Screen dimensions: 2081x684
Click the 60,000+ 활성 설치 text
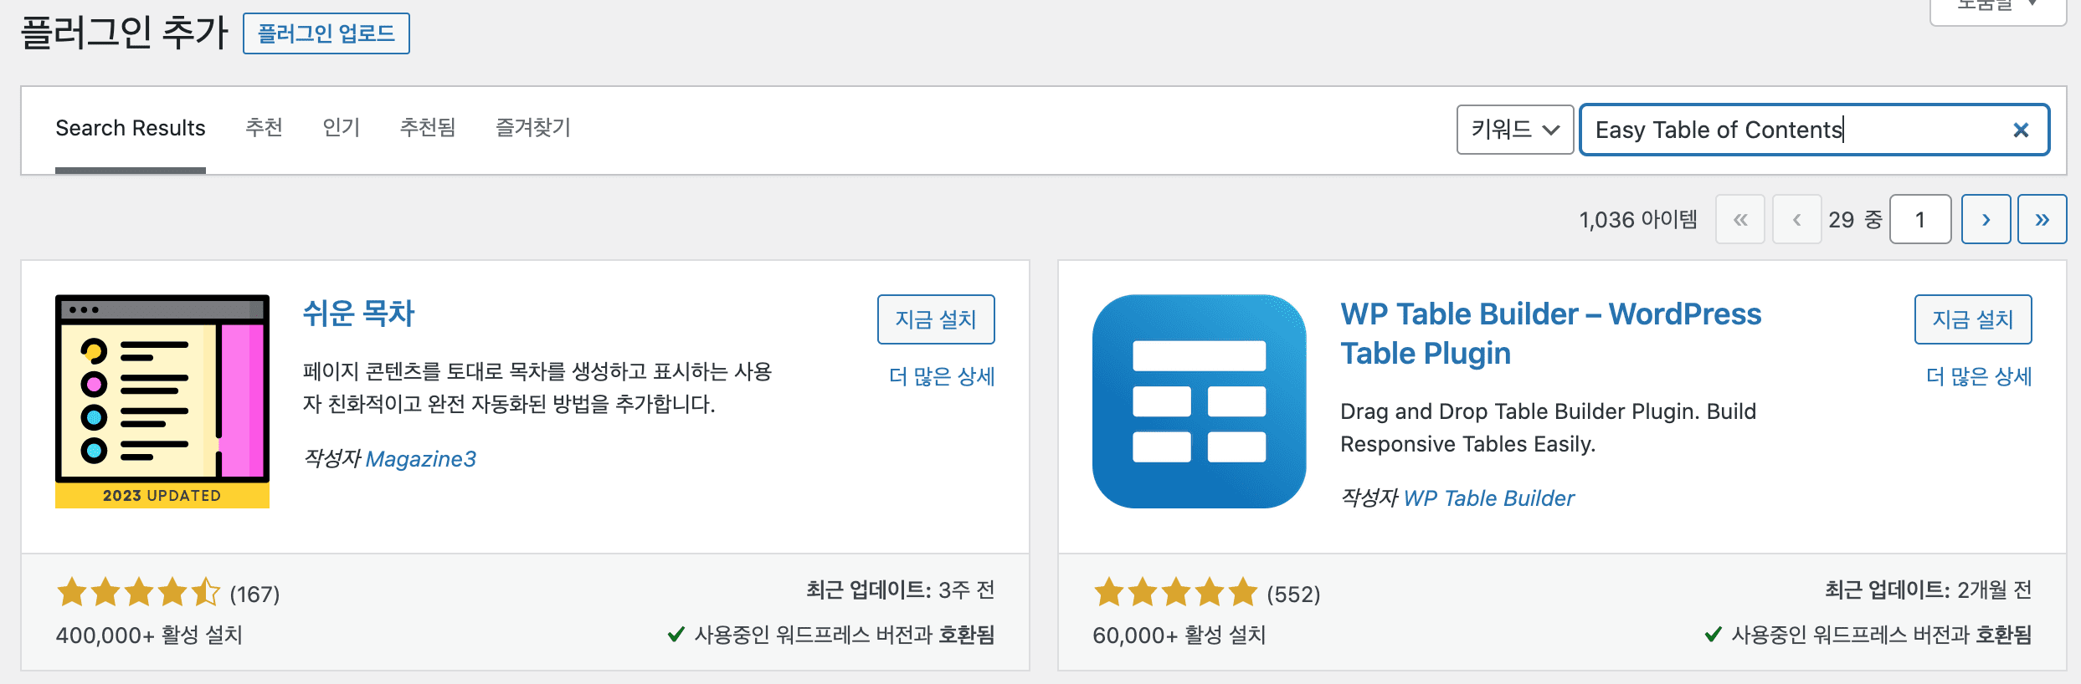point(1179,636)
